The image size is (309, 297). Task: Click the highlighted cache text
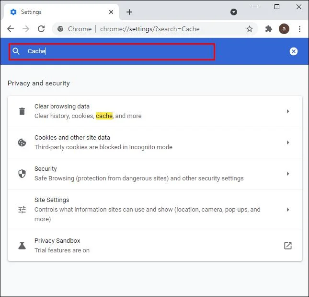(104, 116)
